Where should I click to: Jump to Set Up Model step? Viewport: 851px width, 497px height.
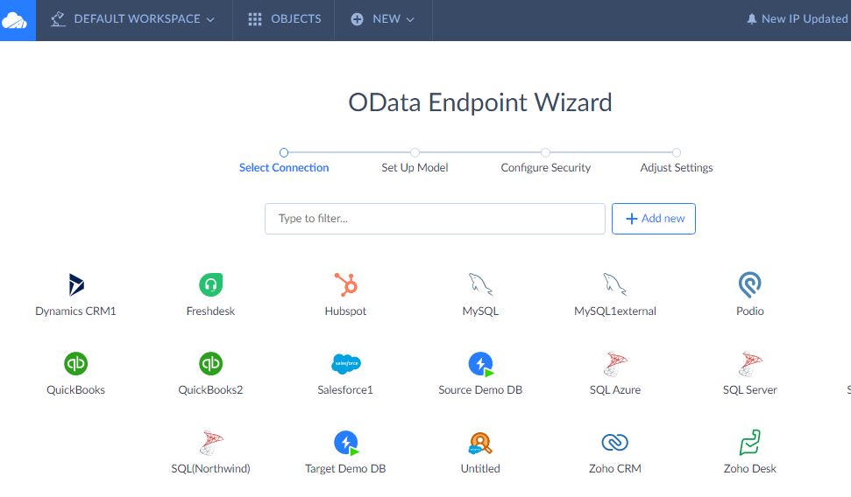(415, 167)
